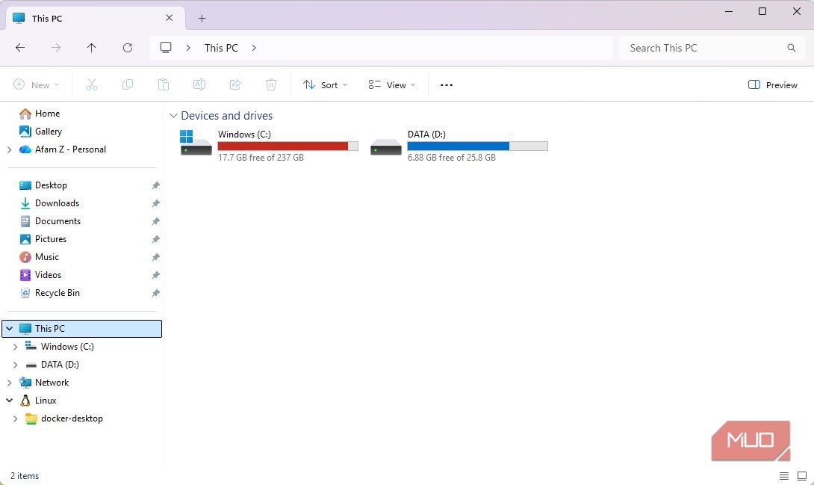
Task: Select the This PC tab
Action: 95,18
